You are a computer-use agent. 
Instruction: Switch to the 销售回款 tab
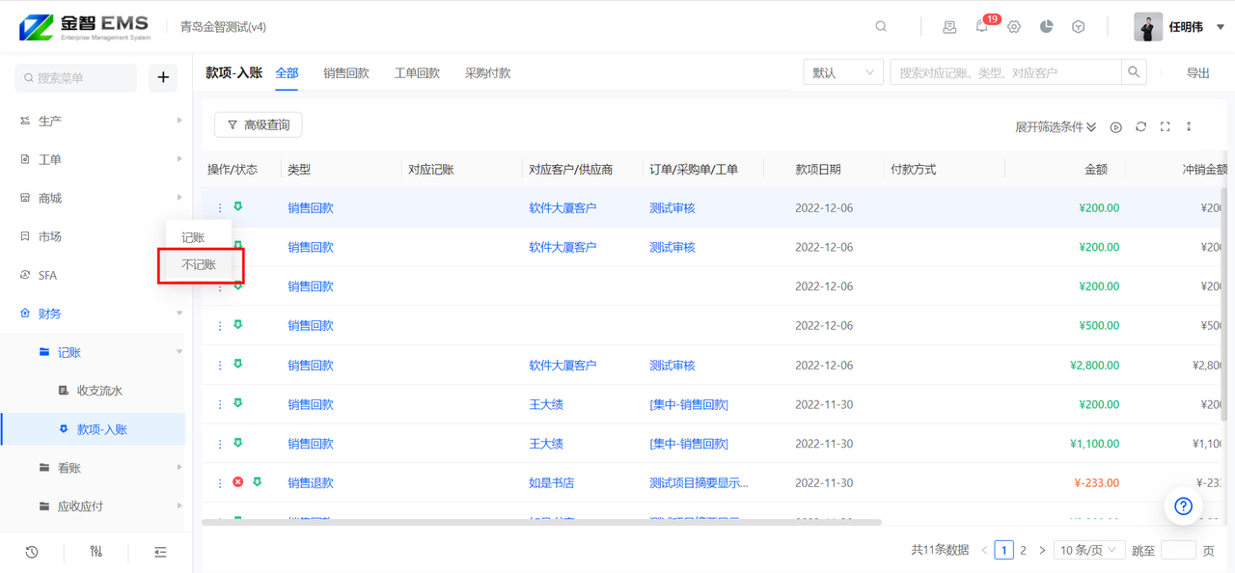click(x=346, y=73)
